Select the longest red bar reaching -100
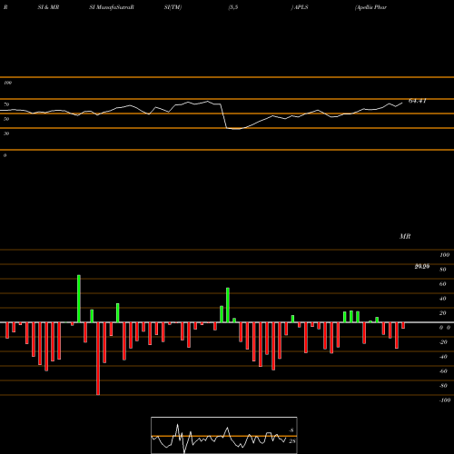 pos(98,359)
